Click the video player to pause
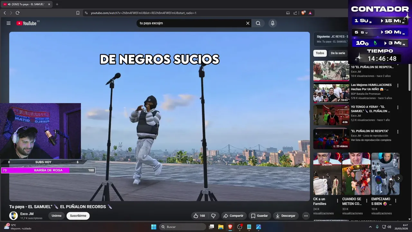 (x=159, y=116)
